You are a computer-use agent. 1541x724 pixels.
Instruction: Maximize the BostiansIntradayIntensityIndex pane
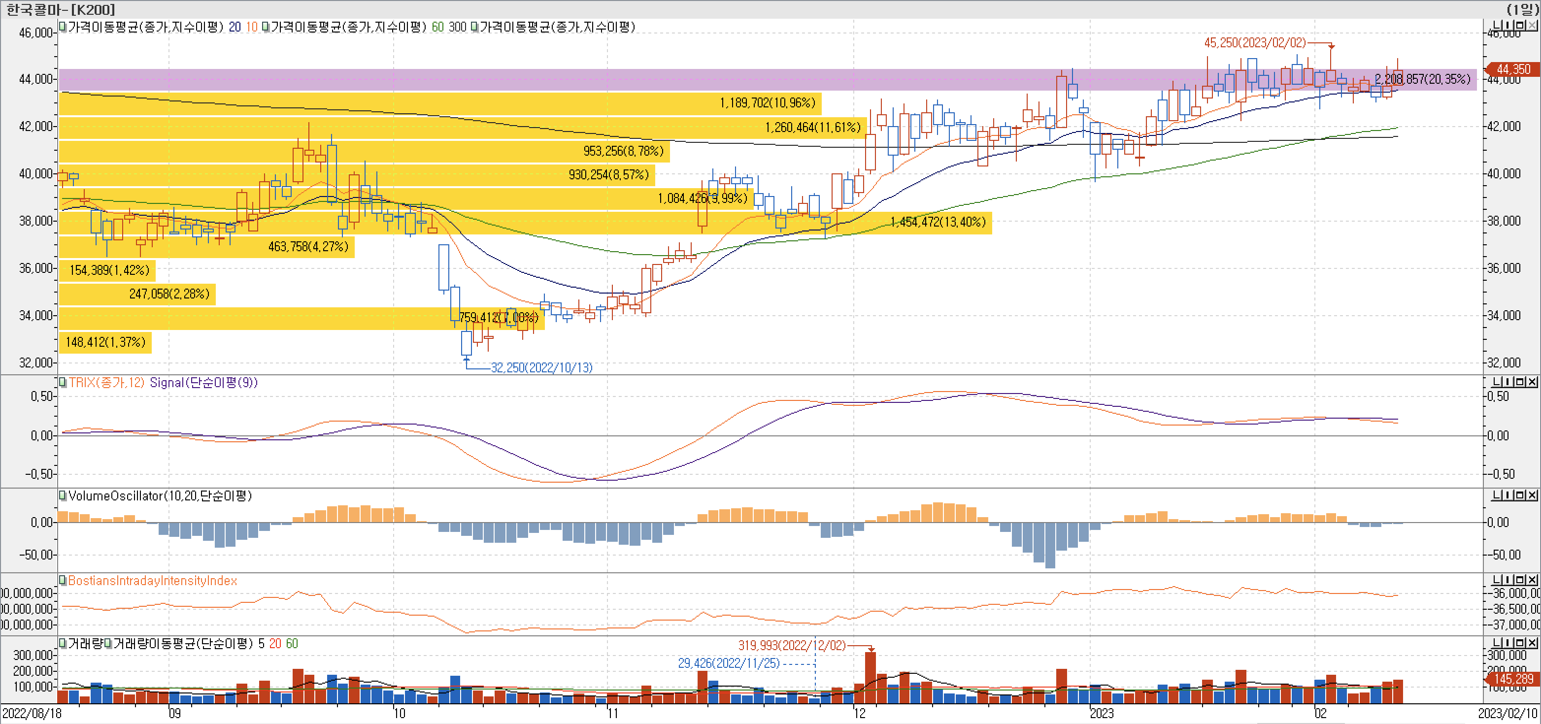point(1520,580)
